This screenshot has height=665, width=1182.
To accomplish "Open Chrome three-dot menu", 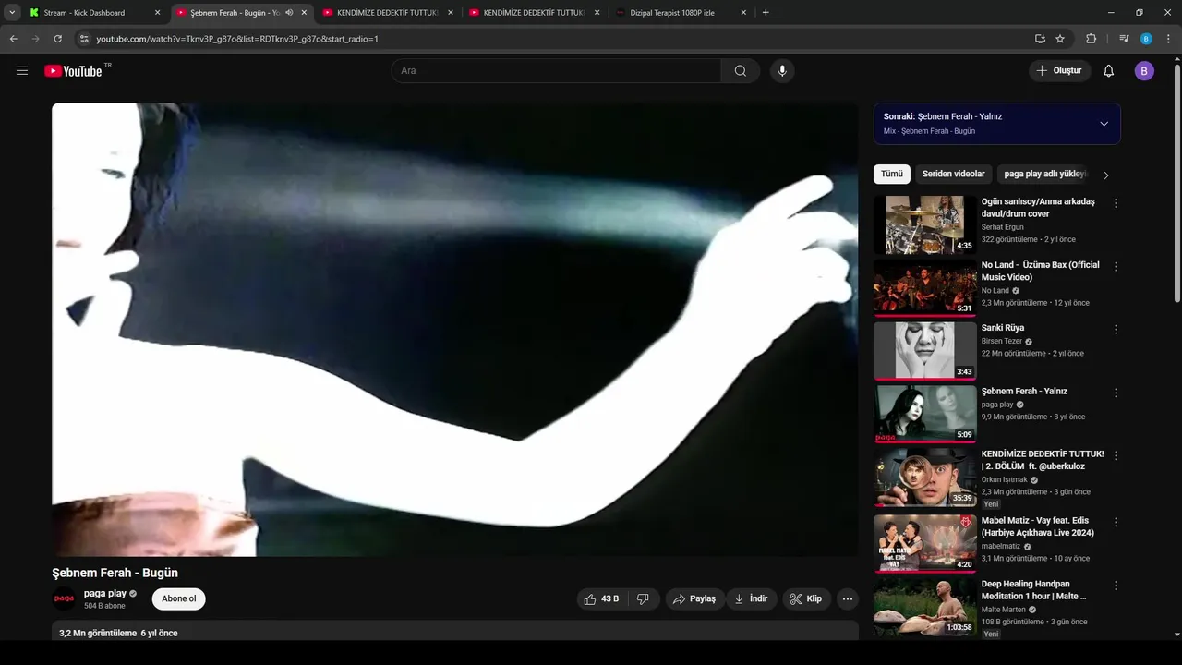I will [1168, 39].
